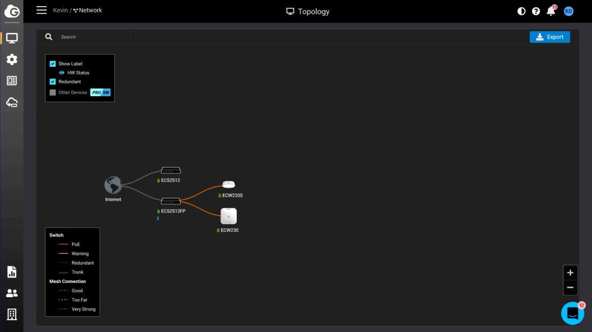Viewport: 592px width, 332px height.
Task: Select the Internet globe node
Action: click(x=113, y=185)
